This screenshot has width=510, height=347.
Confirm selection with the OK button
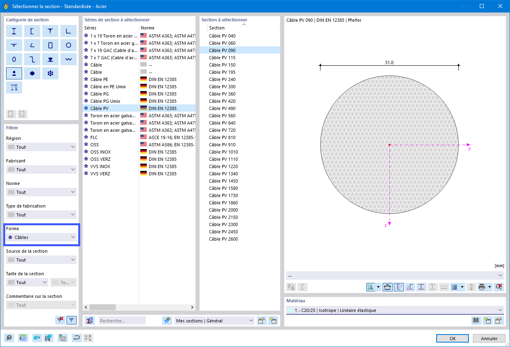tap(453, 339)
